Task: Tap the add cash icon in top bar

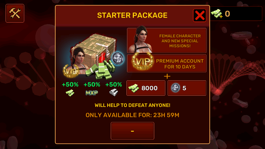Action: [x=217, y=14]
